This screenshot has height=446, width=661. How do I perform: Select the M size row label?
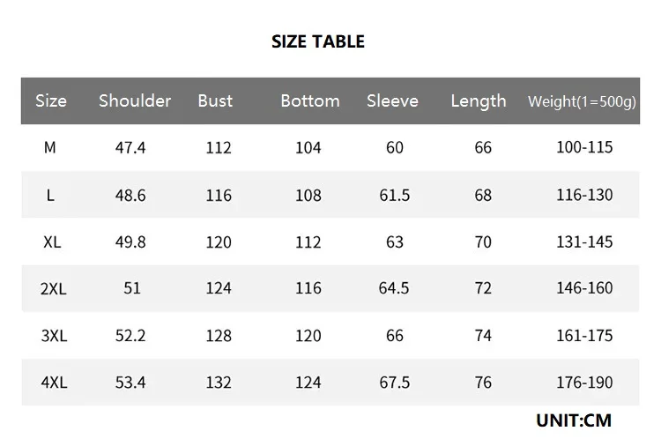coord(50,148)
